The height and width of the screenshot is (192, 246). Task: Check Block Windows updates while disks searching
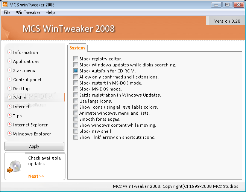[x=76, y=65]
